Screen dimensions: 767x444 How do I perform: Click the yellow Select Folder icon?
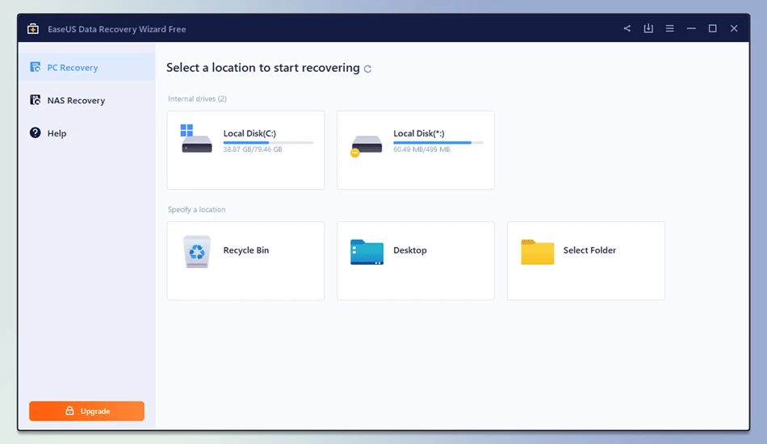(x=537, y=252)
